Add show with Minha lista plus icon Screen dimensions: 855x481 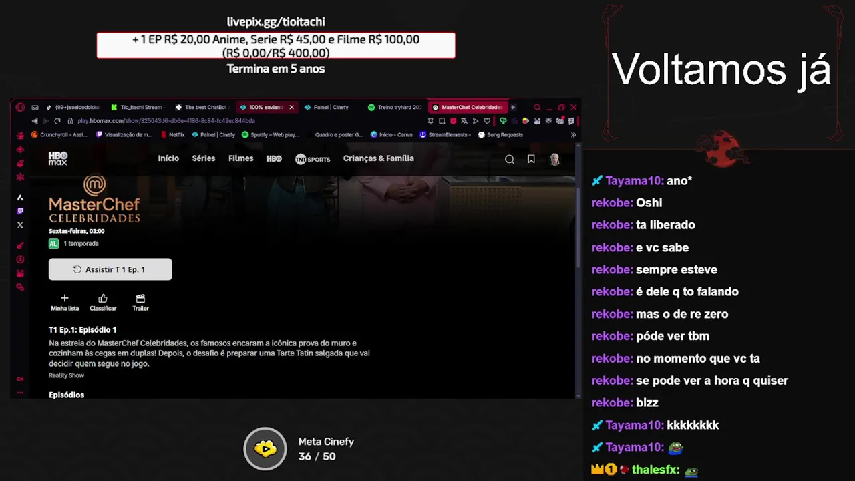(65, 298)
